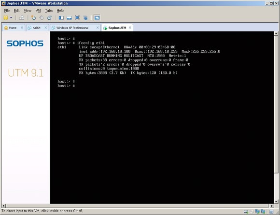Click the yellow Suspend VM pause icon
The width and height of the screenshot is (280, 215).
click(6, 18)
